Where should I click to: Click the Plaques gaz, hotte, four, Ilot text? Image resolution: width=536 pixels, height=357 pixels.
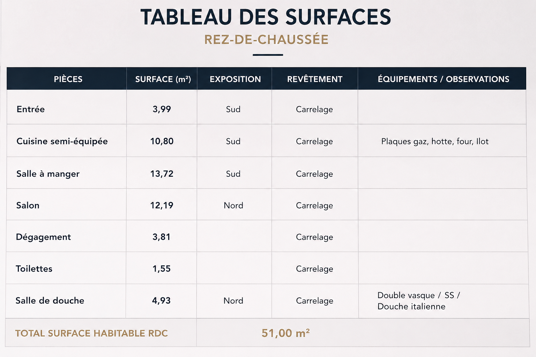pos(435,141)
